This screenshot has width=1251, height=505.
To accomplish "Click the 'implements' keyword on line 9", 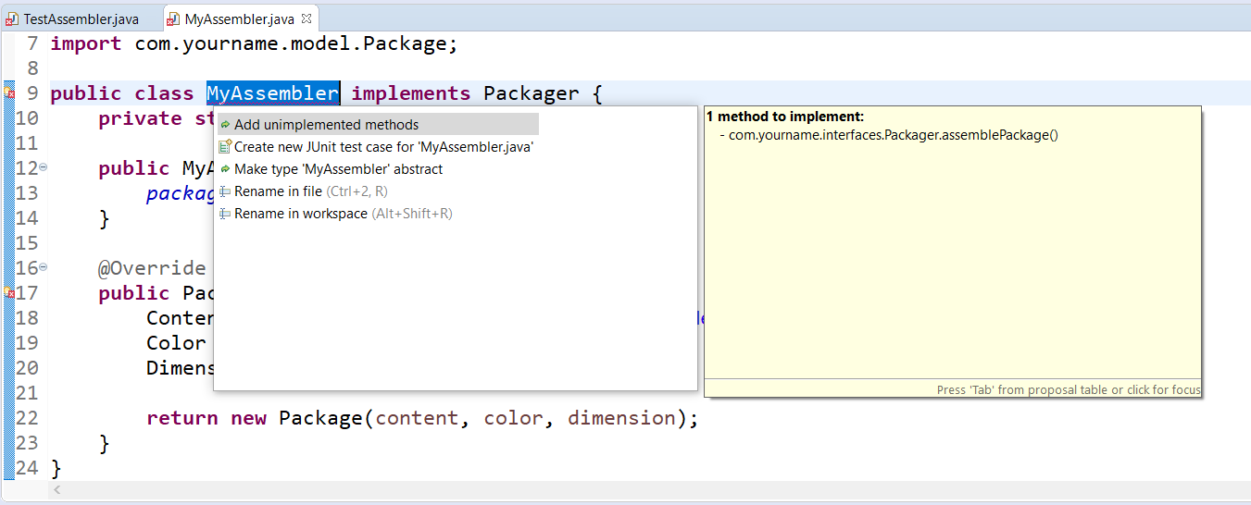I will 411,93.
